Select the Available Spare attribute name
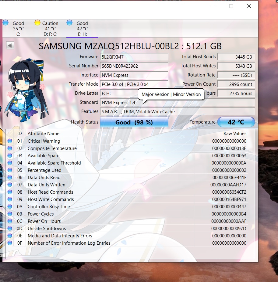The width and height of the screenshot is (278, 282). coord(44,155)
